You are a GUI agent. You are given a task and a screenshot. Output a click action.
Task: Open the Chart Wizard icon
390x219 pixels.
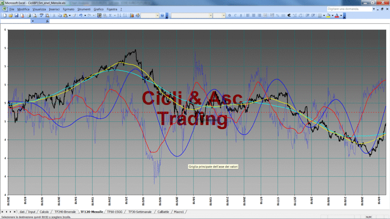(132, 15)
